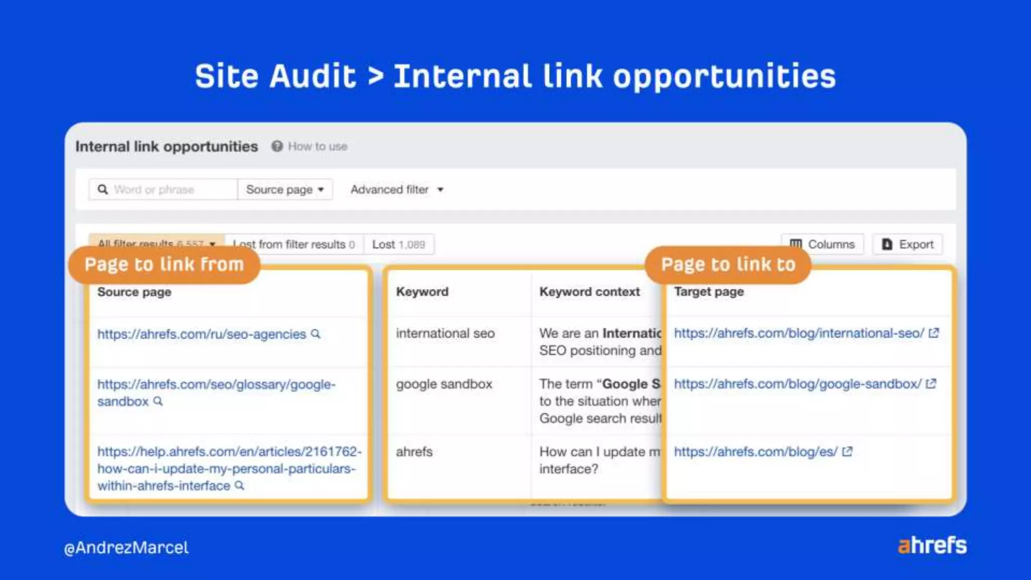Click the Columns button

pos(823,244)
